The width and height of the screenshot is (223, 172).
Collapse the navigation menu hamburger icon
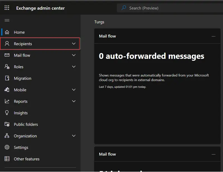7,20
